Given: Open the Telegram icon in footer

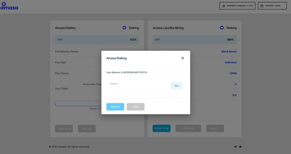Looking at the screenshot, I should pyautogui.click(x=235, y=147).
